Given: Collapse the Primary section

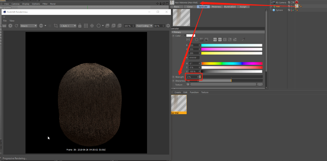Looking at the screenshot, I should (173, 32).
